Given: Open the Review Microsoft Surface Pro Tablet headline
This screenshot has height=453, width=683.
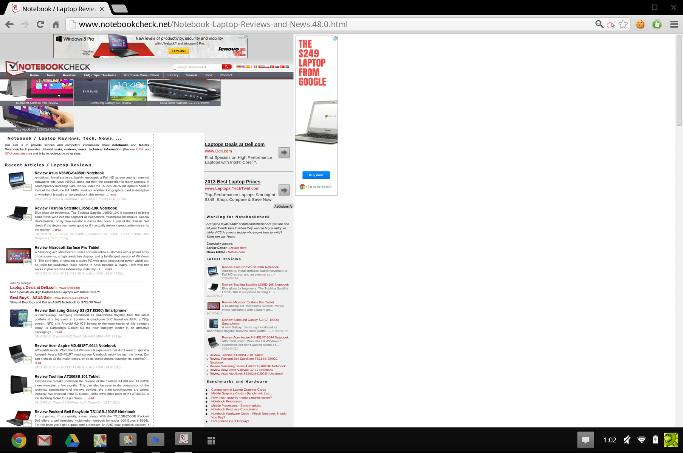Looking at the screenshot, I should (67, 248).
